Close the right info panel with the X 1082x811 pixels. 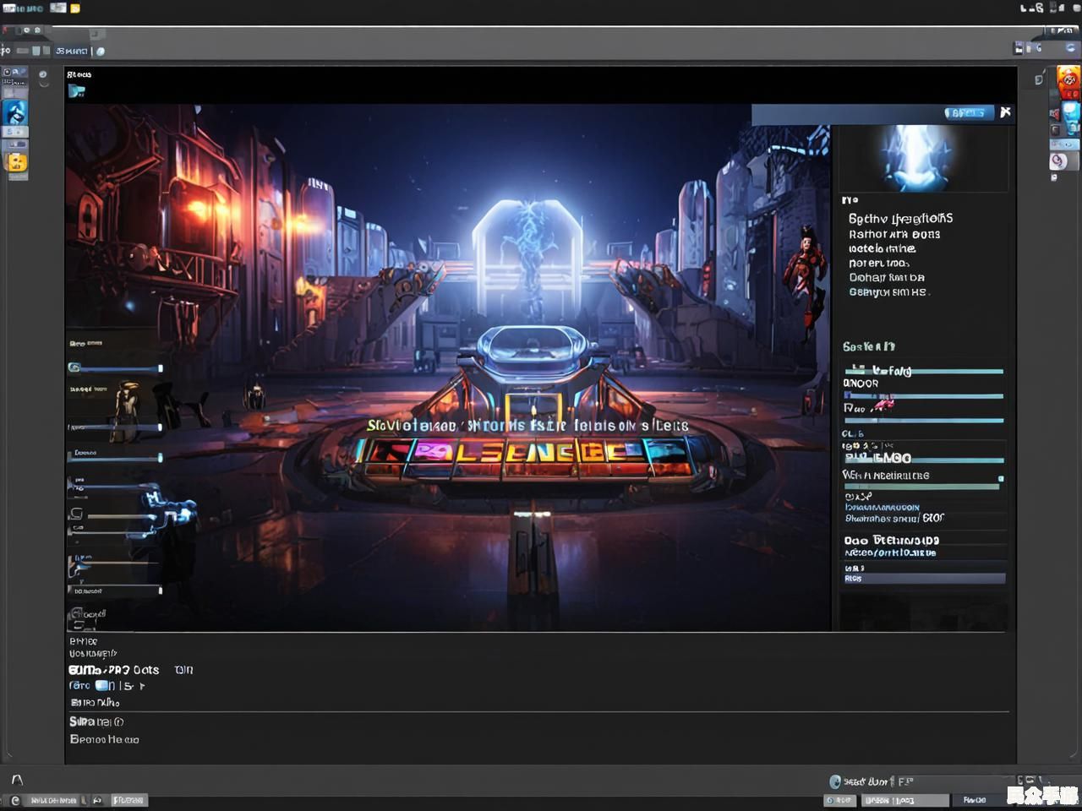pyautogui.click(x=1005, y=112)
